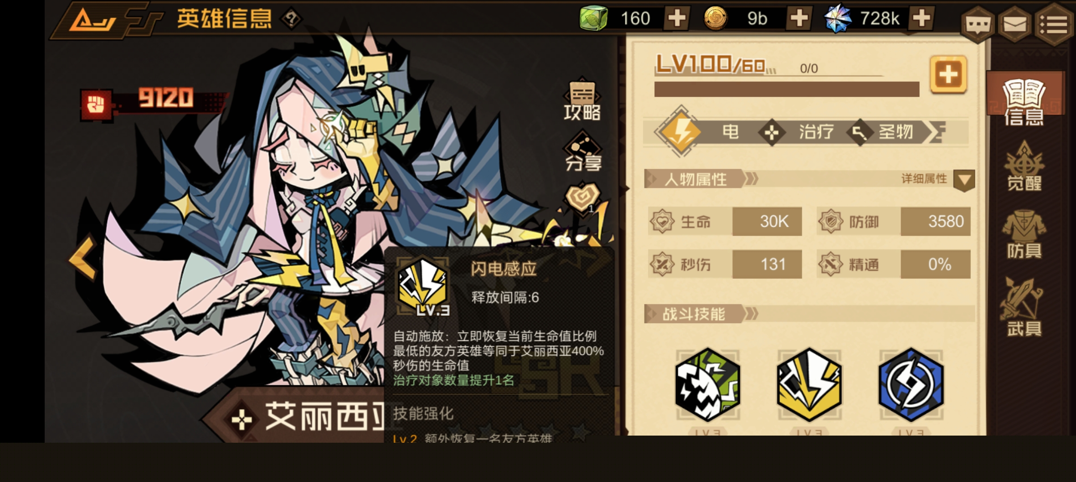1076x482 pixels.
Task: Open the mail envelope icon
Action: click(1014, 25)
